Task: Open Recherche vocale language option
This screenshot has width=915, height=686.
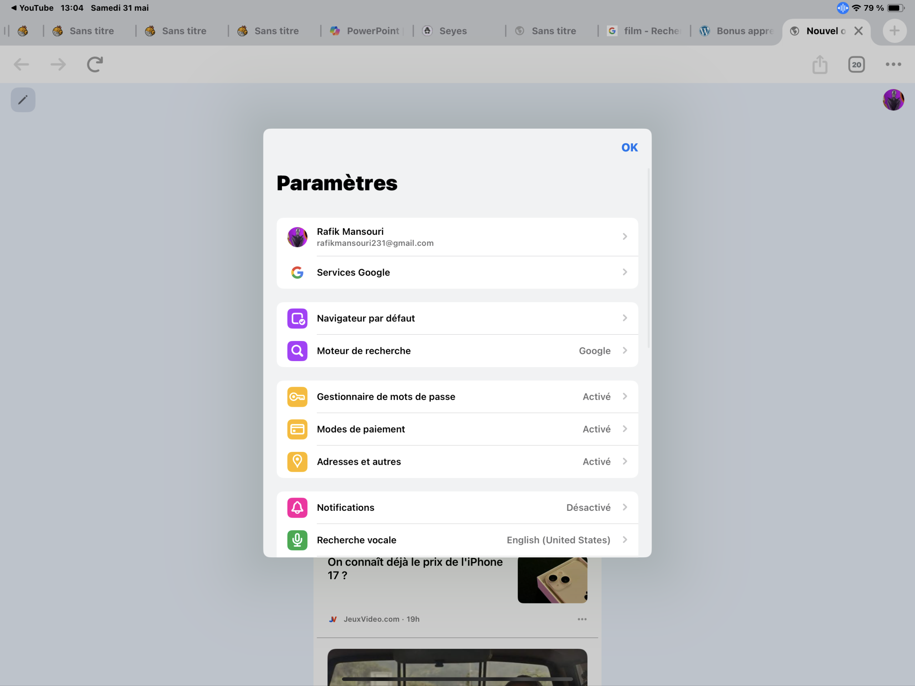Action: pyautogui.click(x=457, y=540)
